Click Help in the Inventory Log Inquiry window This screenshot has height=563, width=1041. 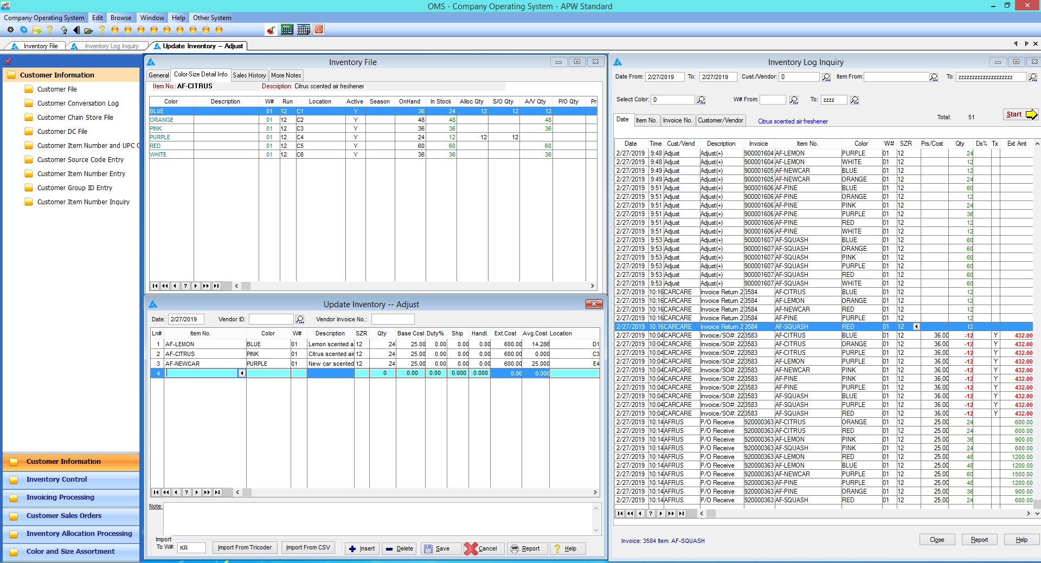click(1021, 540)
